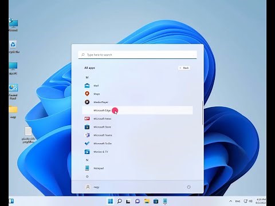The image size is (275, 206).
Task: Open the user account button nagy
Action: click(x=92, y=187)
